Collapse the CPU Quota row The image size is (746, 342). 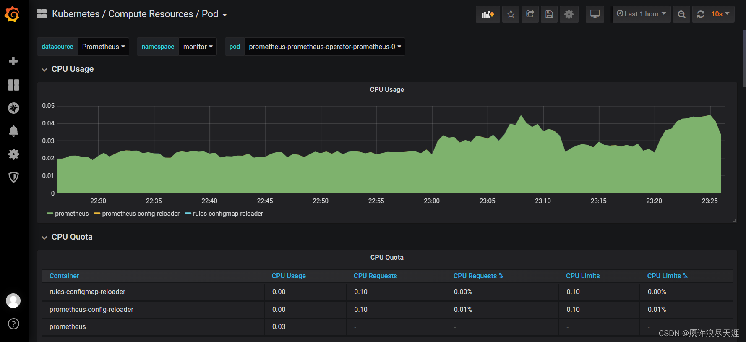(x=67, y=237)
